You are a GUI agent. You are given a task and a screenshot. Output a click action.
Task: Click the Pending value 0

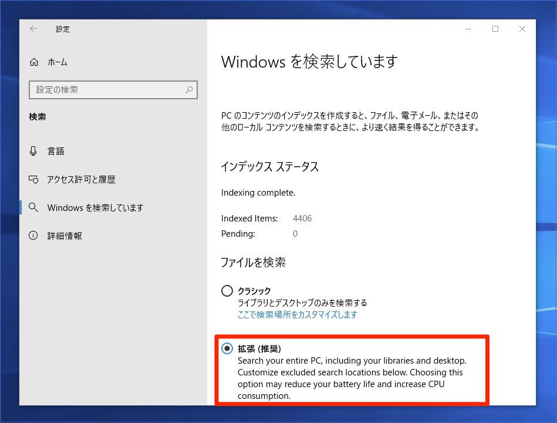pyautogui.click(x=295, y=234)
